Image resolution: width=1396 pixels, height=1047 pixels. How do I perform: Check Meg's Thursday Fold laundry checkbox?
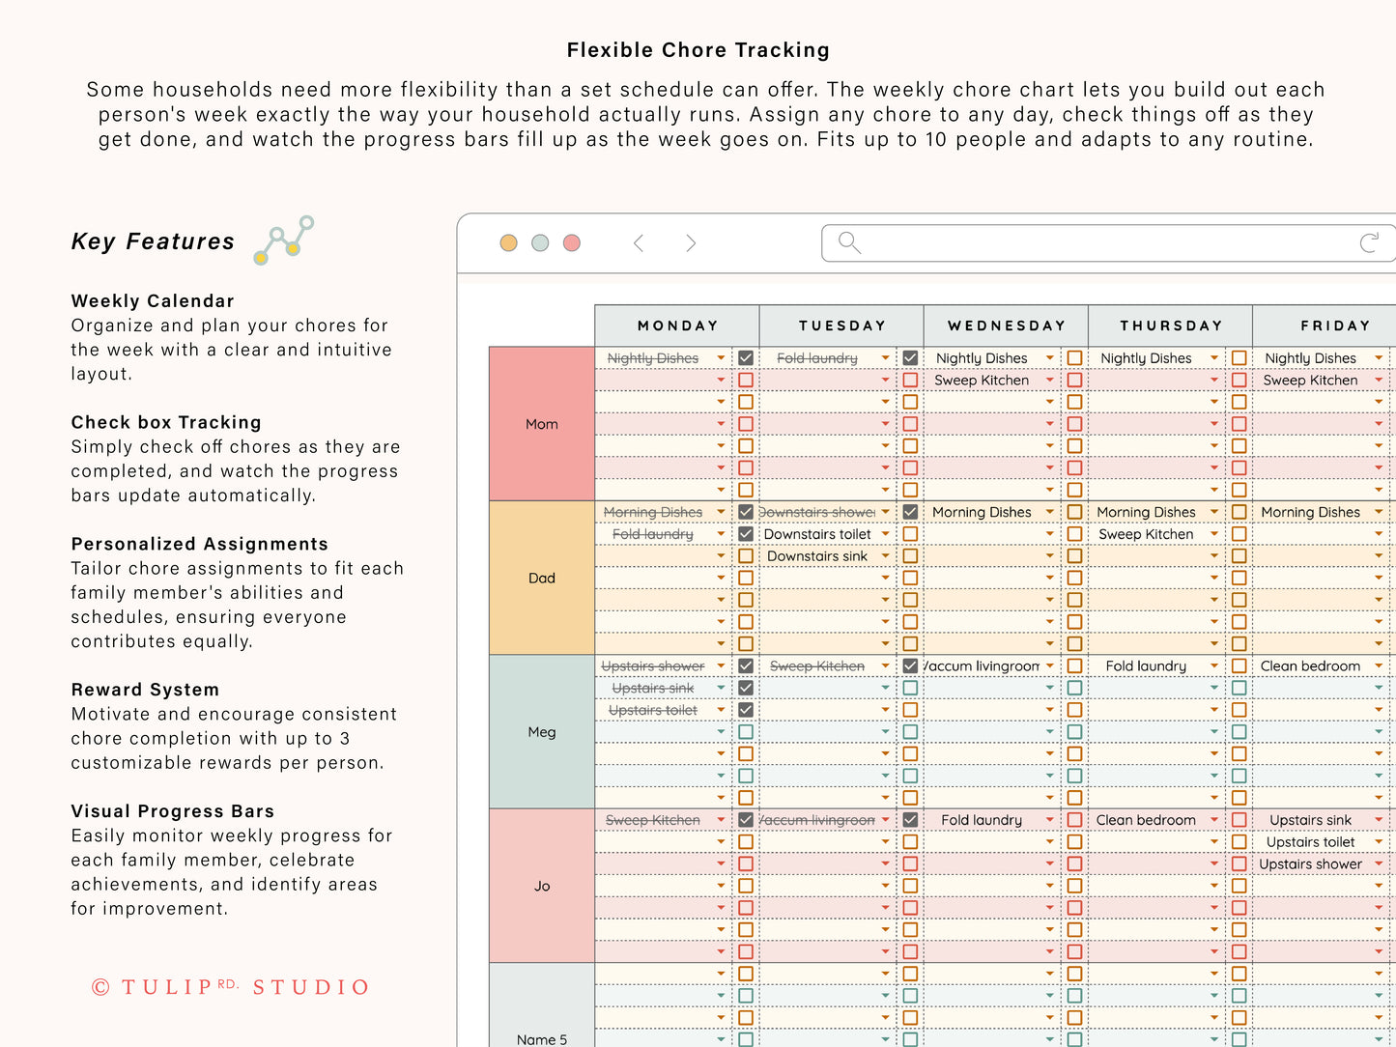1239,666
